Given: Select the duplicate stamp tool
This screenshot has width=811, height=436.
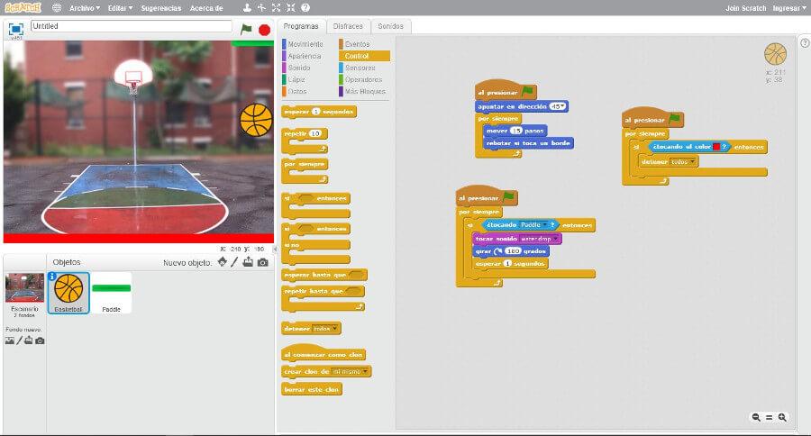Looking at the screenshot, I should (247, 8).
